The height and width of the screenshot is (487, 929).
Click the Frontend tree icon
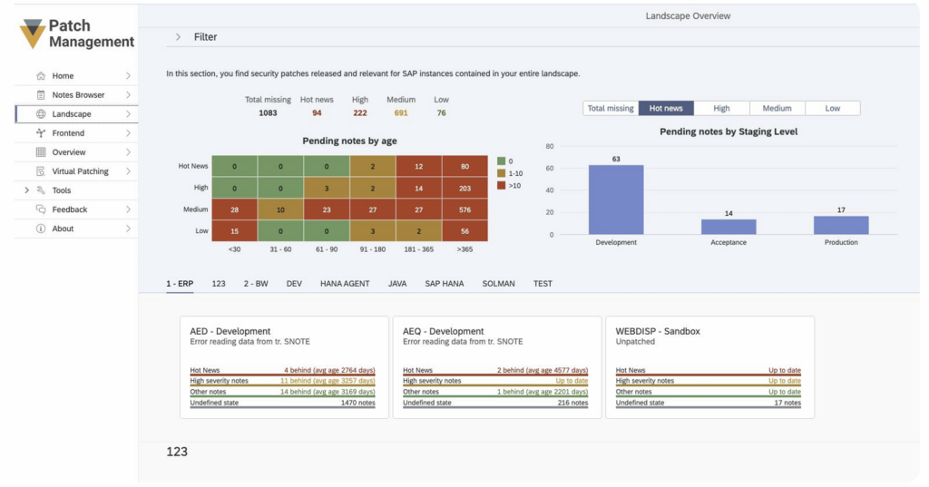(x=41, y=133)
